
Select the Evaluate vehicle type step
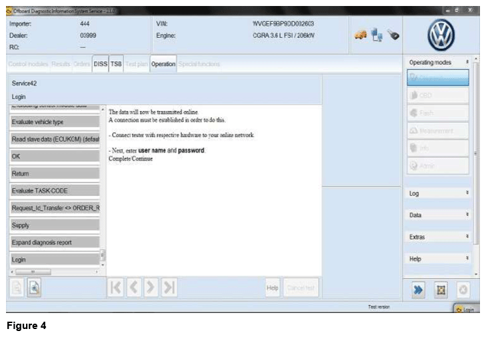[x=55, y=122]
